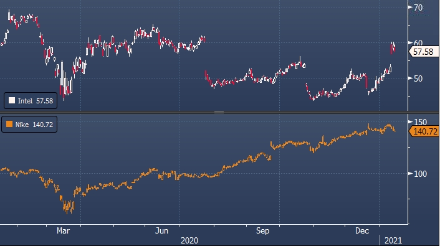This screenshot has height=246, width=440.
Task: Click the 150 tick on Nike axis
Action: pos(420,122)
